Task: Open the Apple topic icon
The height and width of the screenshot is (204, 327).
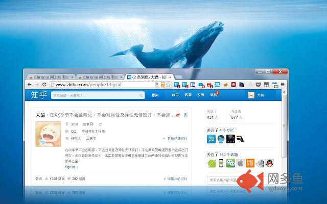Action: coord(240,163)
